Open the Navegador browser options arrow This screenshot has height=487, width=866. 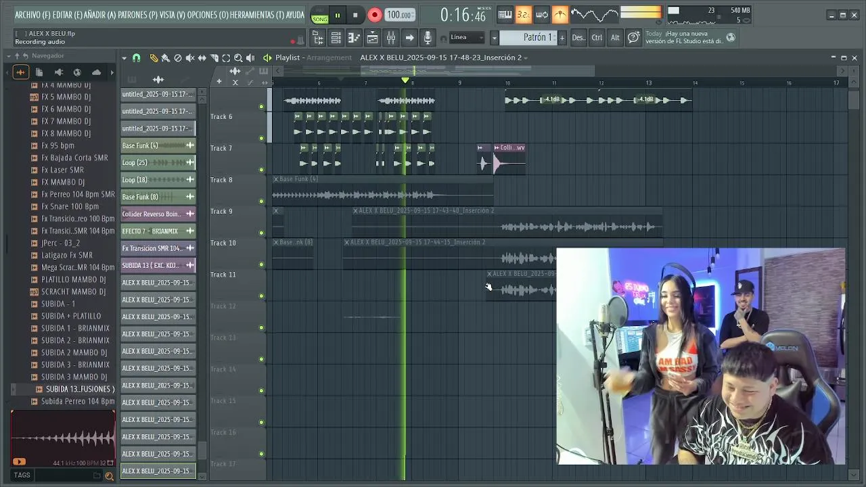tap(9, 55)
